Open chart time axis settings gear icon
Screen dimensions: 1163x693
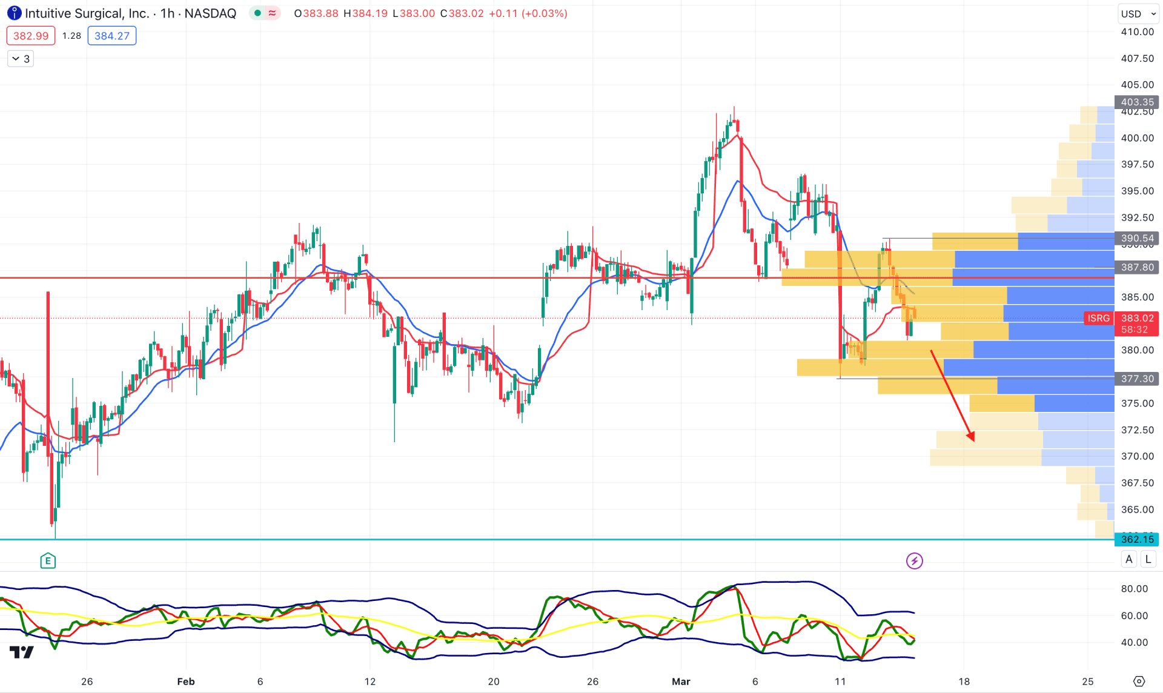point(1139,681)
